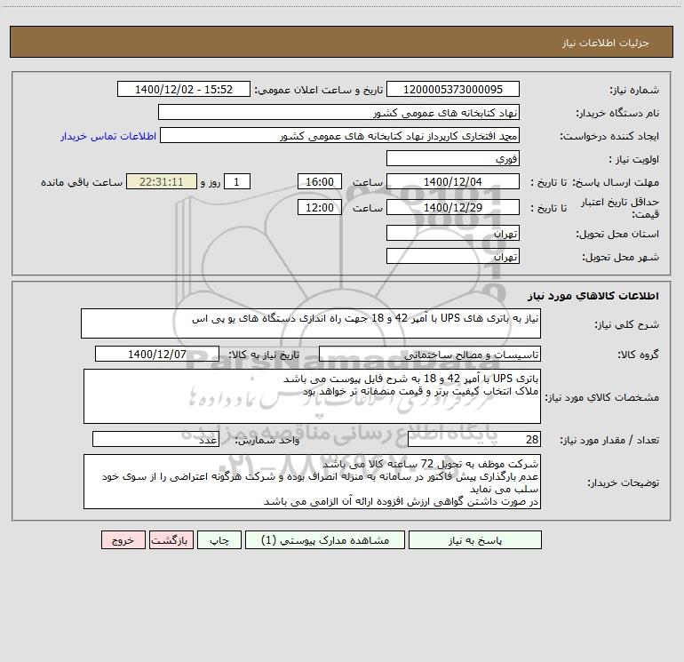
Task: Click label شرح کلی نیاز
Action: coord(627,324)
